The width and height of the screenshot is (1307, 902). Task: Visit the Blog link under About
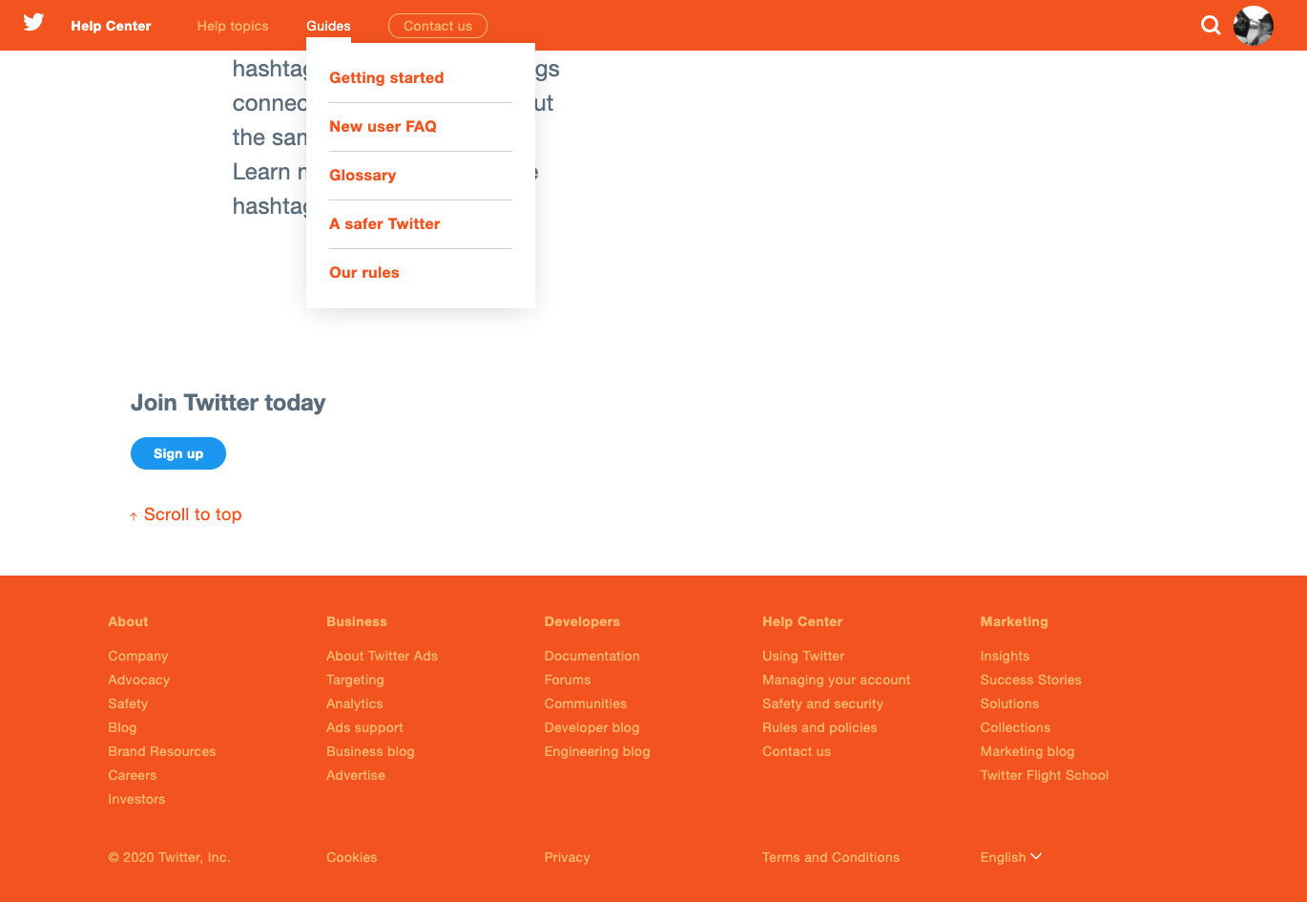(122, 727)
